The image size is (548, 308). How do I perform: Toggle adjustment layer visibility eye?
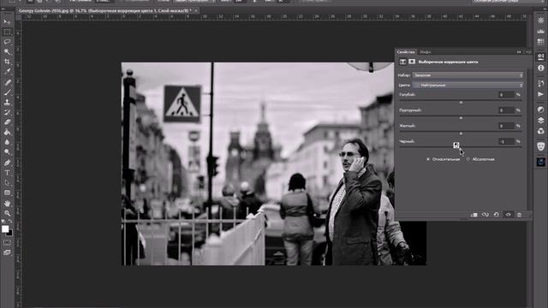[508, 215]
